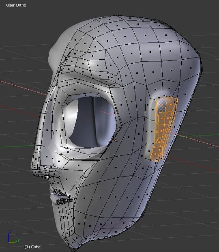Click the XYZ axis orientation gizmo

click(x=14, y=237)
